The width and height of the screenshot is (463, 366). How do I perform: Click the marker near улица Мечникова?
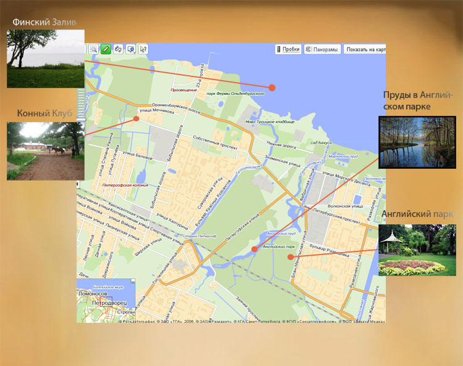tap(136, 118)
